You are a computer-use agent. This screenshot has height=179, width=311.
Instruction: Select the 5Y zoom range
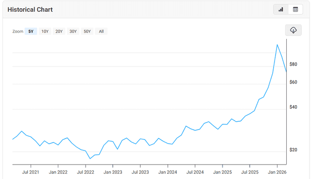point(31,31)
